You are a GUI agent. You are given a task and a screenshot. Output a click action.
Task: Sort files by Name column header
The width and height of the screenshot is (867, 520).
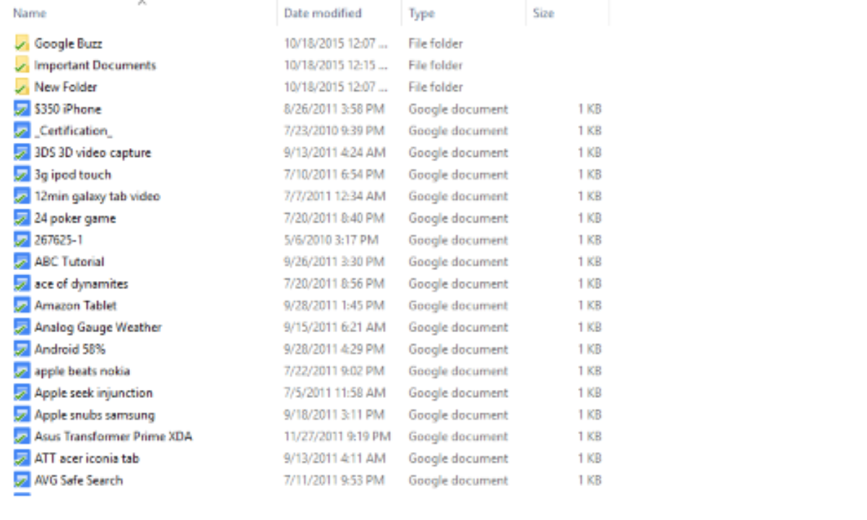click(x=30, y=13)
